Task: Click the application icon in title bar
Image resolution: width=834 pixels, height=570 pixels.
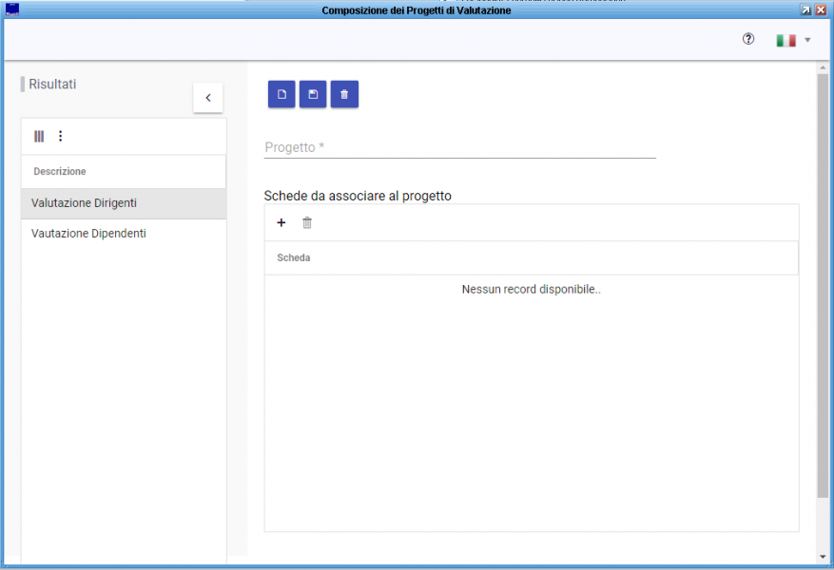Action: (12, 9)
